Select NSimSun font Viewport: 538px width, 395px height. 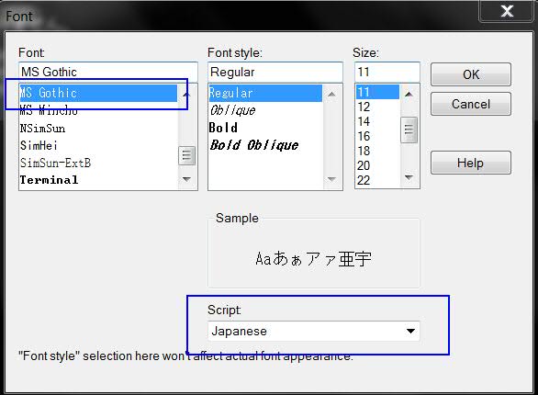[x=98, y=129]
